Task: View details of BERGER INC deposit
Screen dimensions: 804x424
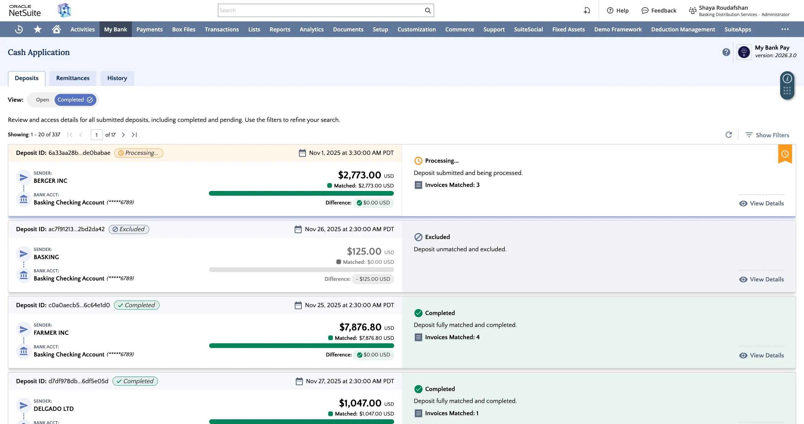Action: 761,204
